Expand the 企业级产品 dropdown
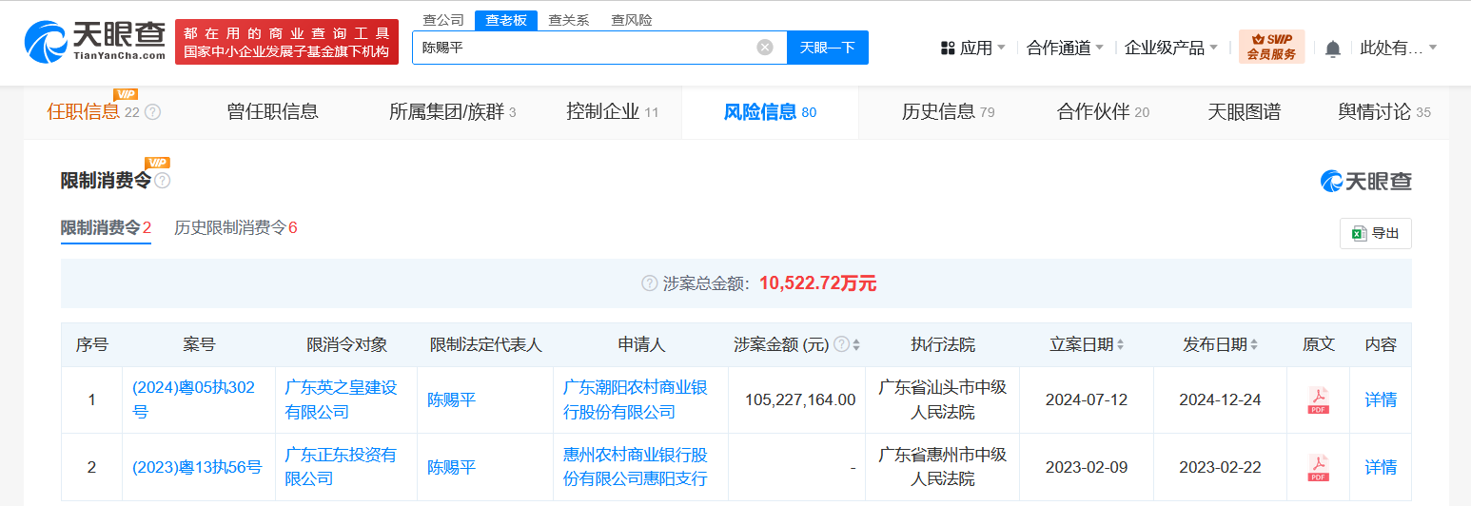Image resolution: width=1471 pixels, height=506 pixels. coord(1171,48)
